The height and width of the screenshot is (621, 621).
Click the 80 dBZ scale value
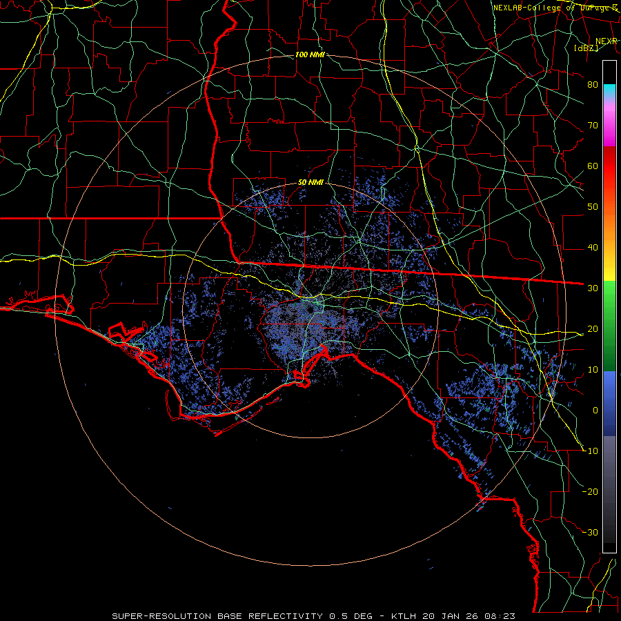(x=593, y=84)
